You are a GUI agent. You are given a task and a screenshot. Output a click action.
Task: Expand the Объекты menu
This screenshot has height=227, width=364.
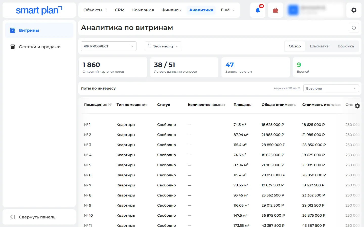click(x=95, y=10)
